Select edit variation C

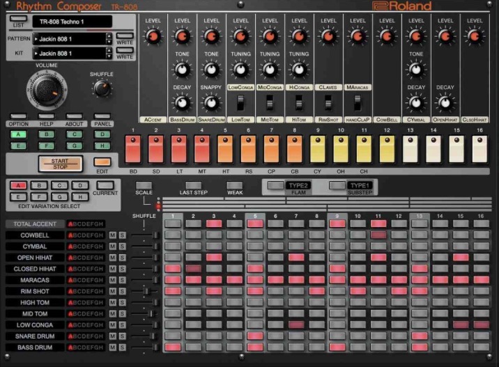coord(59,185)
